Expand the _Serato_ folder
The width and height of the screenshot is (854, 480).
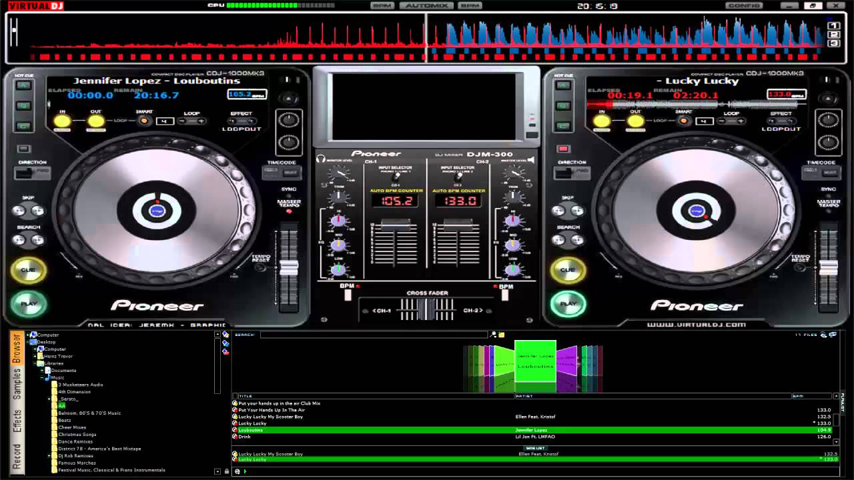tap(50, 399)
